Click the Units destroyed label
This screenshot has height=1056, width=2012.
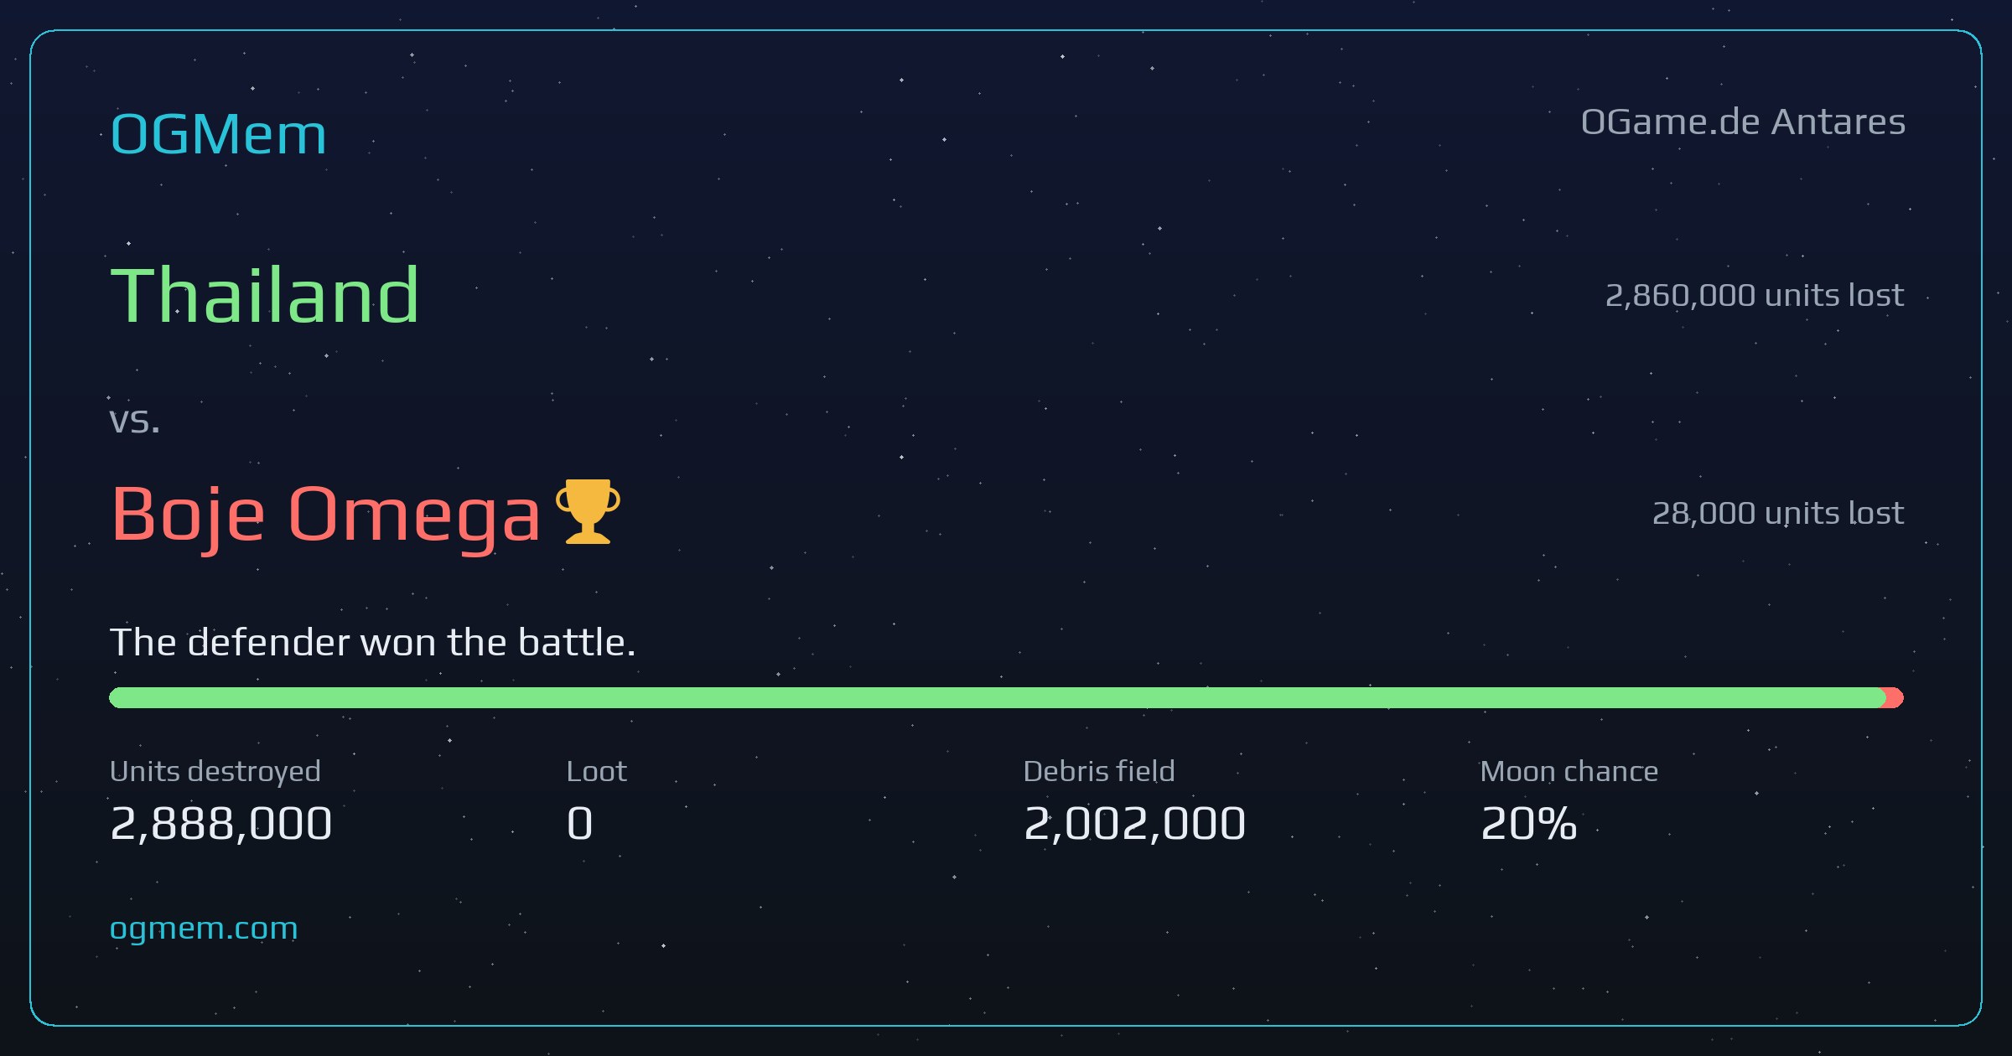pos(215,771)
